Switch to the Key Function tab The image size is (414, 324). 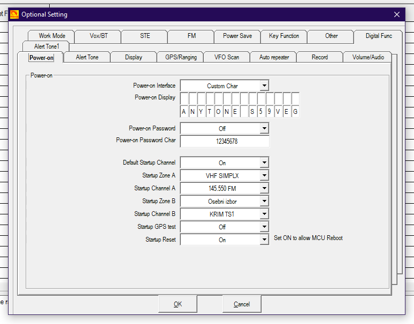click(x=284, y=36)
